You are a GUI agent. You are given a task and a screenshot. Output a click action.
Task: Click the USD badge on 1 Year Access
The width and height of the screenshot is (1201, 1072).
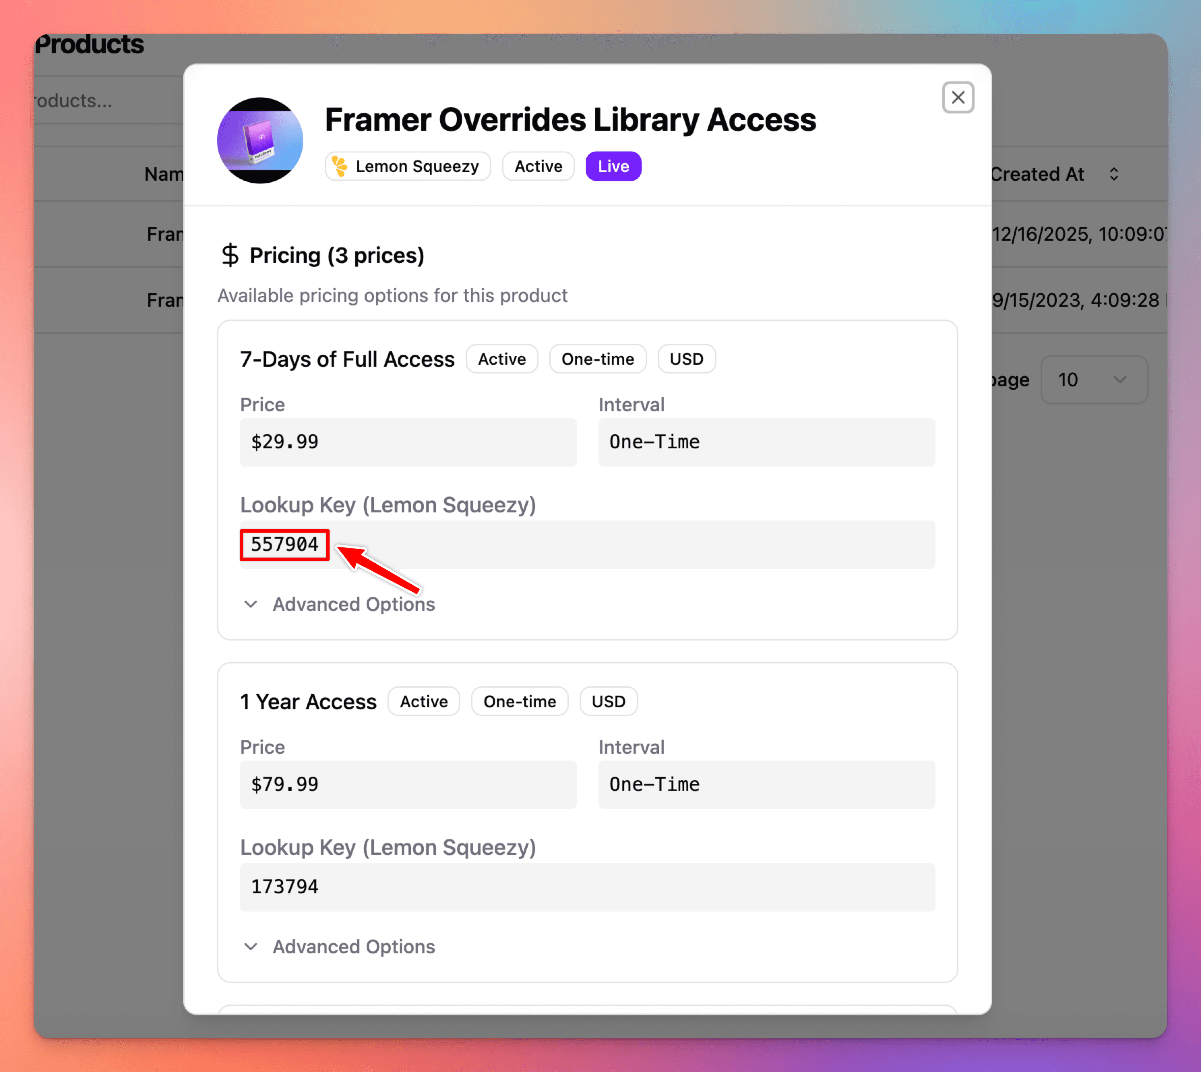tap(609, 702)
